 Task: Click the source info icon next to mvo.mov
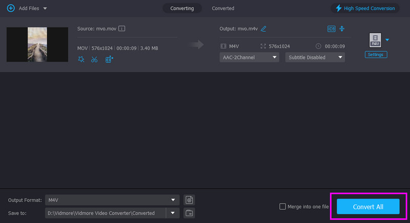[122, 29]
